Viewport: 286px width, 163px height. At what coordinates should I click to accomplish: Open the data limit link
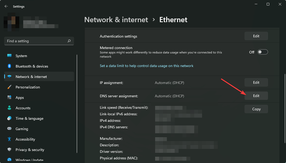point(147,66)
